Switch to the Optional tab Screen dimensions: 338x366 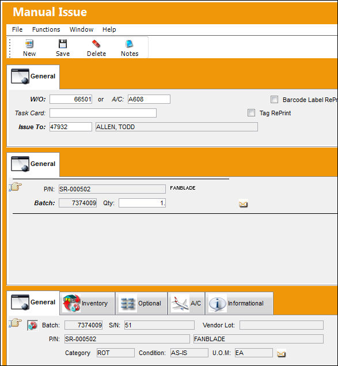coord(141,303)
